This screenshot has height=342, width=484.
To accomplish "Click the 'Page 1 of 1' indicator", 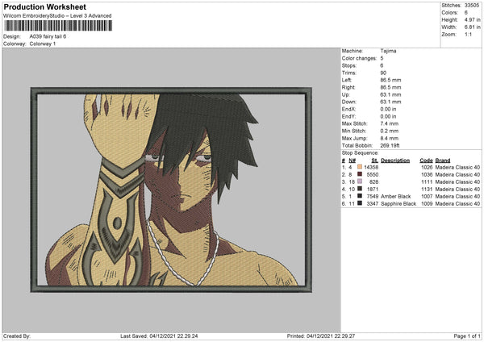I will 467,336.
